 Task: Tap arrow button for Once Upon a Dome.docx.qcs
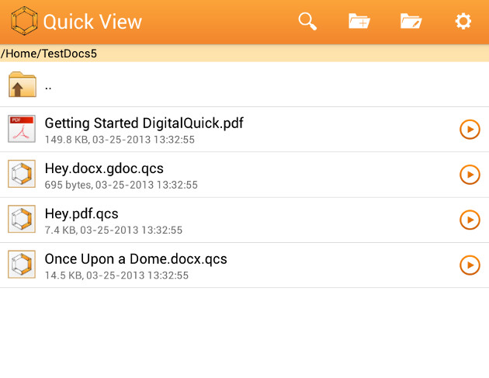click(470, 265)
